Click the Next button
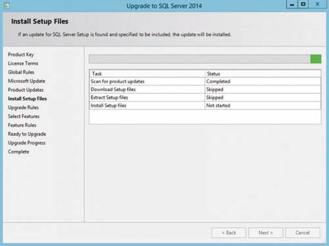329x246 pixels. (266, 233)
